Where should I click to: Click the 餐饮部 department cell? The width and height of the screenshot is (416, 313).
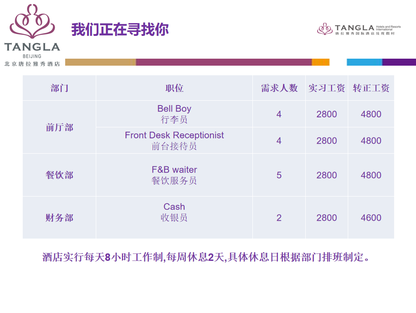click(x=59, y=175)
